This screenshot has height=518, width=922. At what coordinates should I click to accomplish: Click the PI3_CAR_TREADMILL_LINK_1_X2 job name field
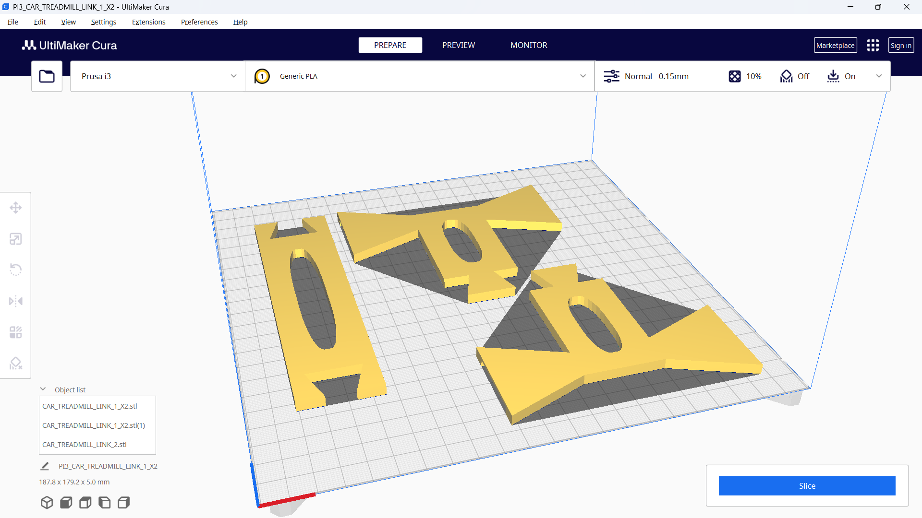point(108,466)
